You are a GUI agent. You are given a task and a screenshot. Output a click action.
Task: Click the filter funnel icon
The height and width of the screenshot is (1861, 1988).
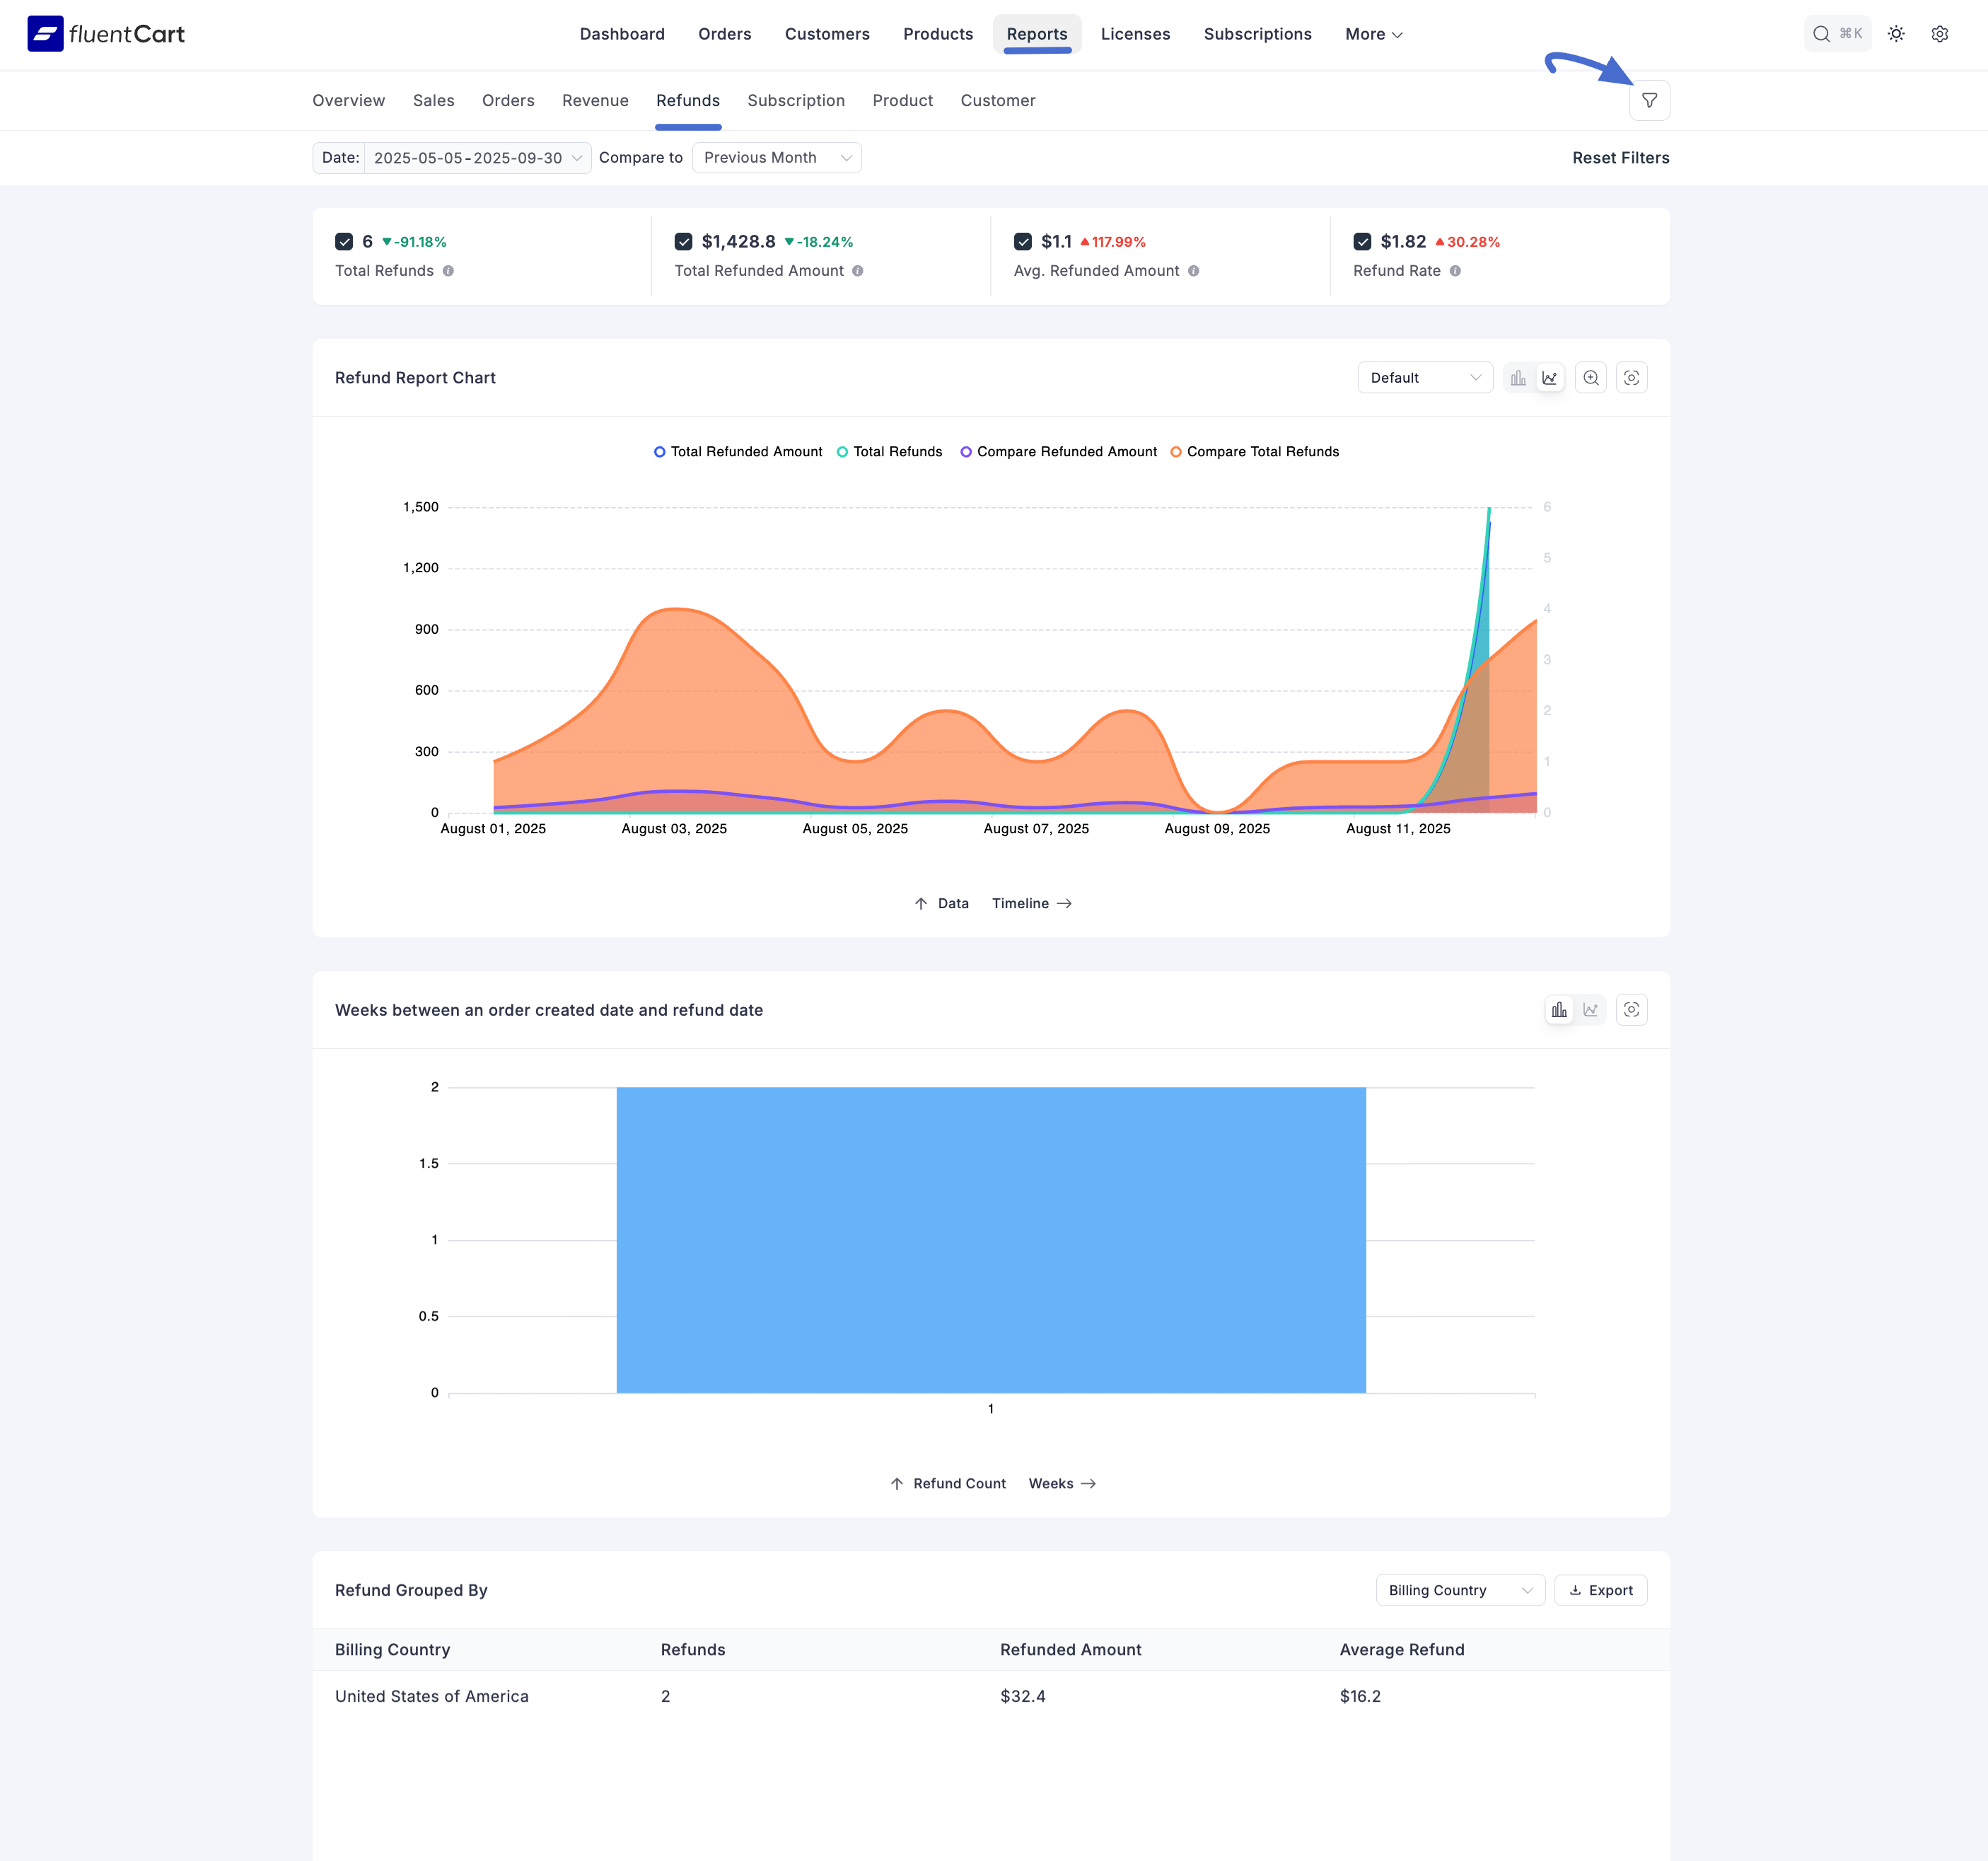pyautogui.click(x=1649, y=100)
